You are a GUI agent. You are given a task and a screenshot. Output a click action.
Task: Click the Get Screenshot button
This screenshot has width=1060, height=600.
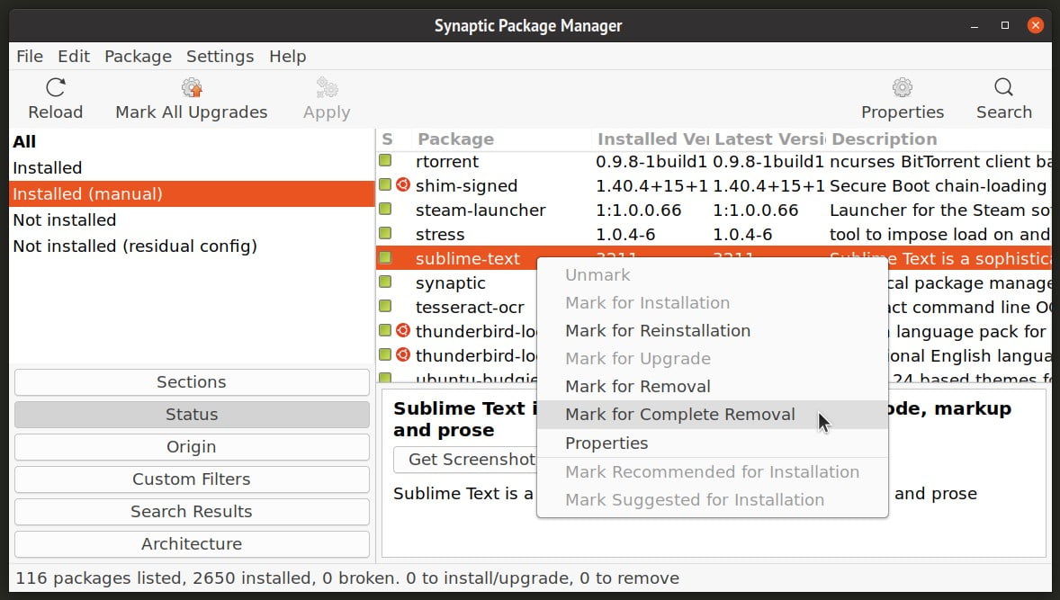tap(465, 460)
